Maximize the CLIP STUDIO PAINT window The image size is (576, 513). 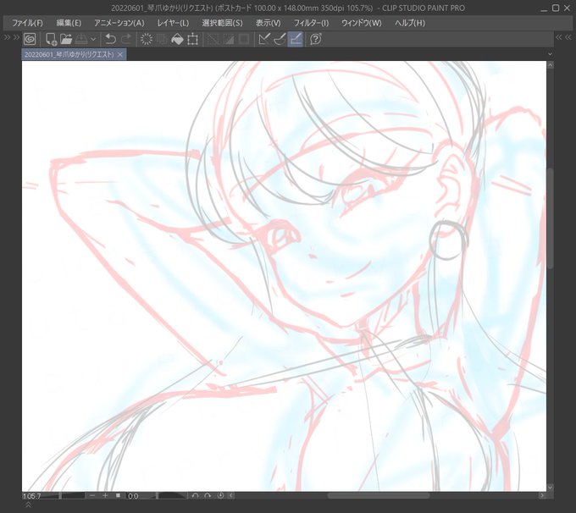[x=556, y=8]
